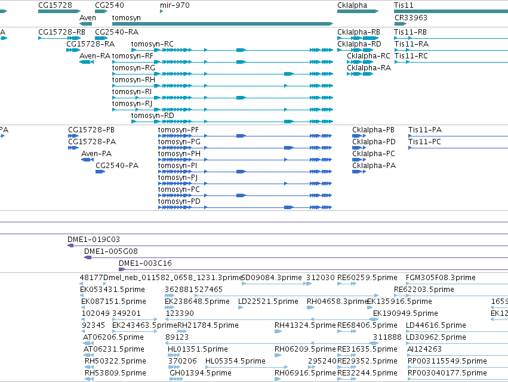Select EST HL05354.5prime label
Screen dimensions: 508x382
pyautogui.click(x=235, y=361)
